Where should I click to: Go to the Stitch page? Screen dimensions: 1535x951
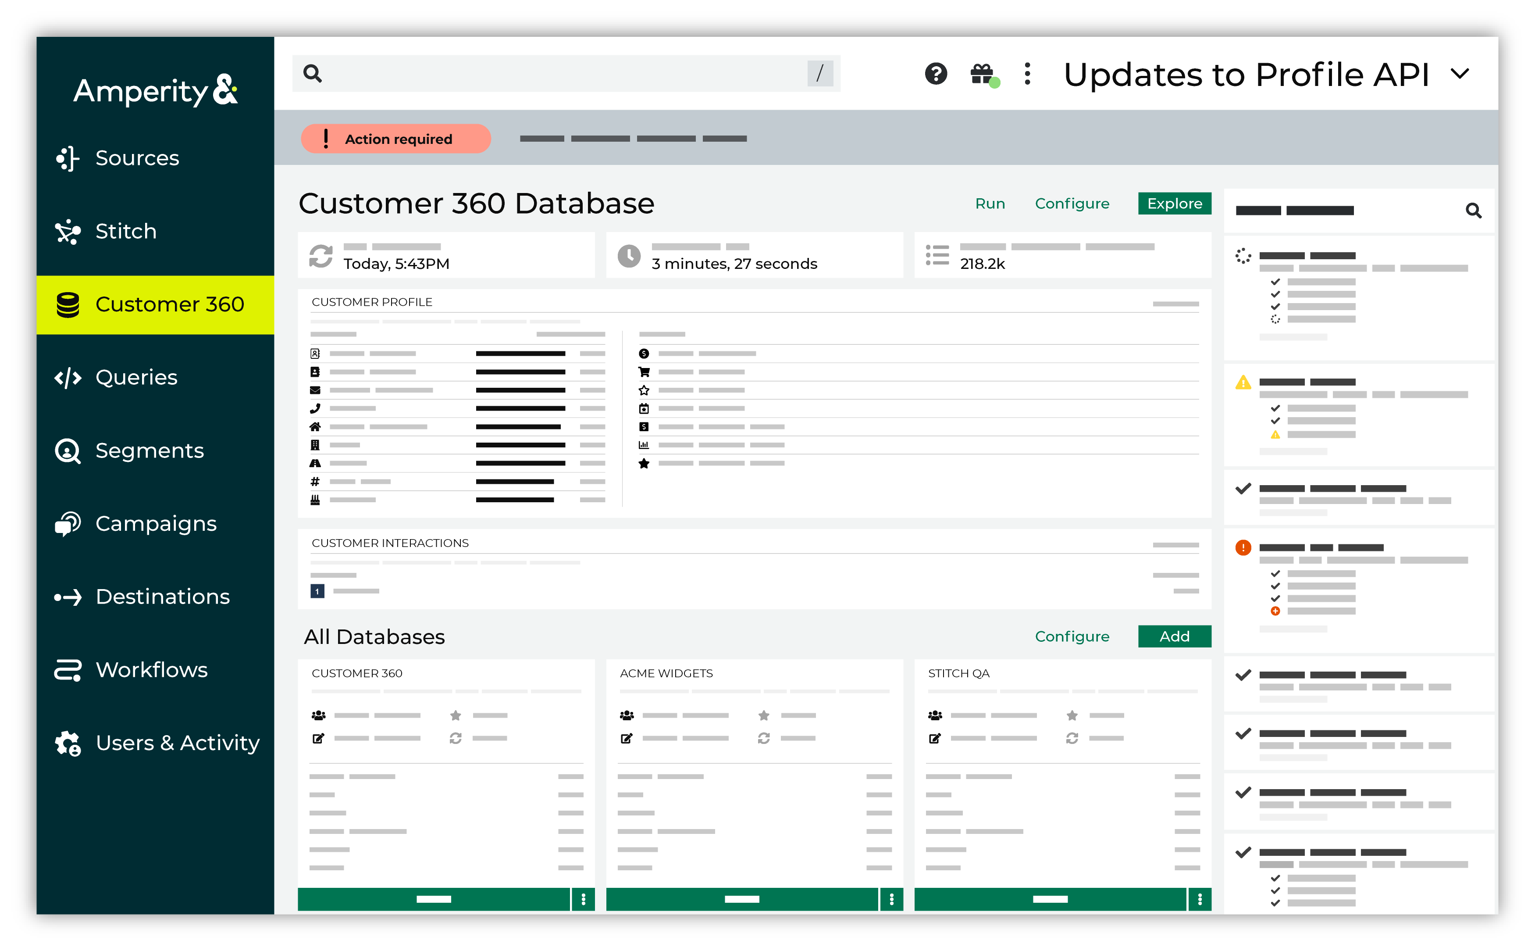pos(155,231)
